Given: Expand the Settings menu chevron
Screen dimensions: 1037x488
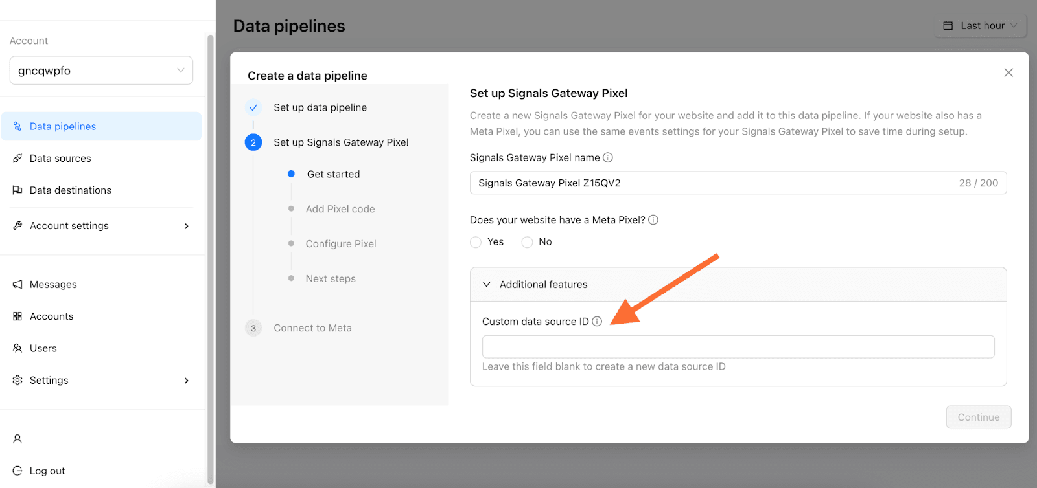Looking at the screenshot, I should [187, 381].
